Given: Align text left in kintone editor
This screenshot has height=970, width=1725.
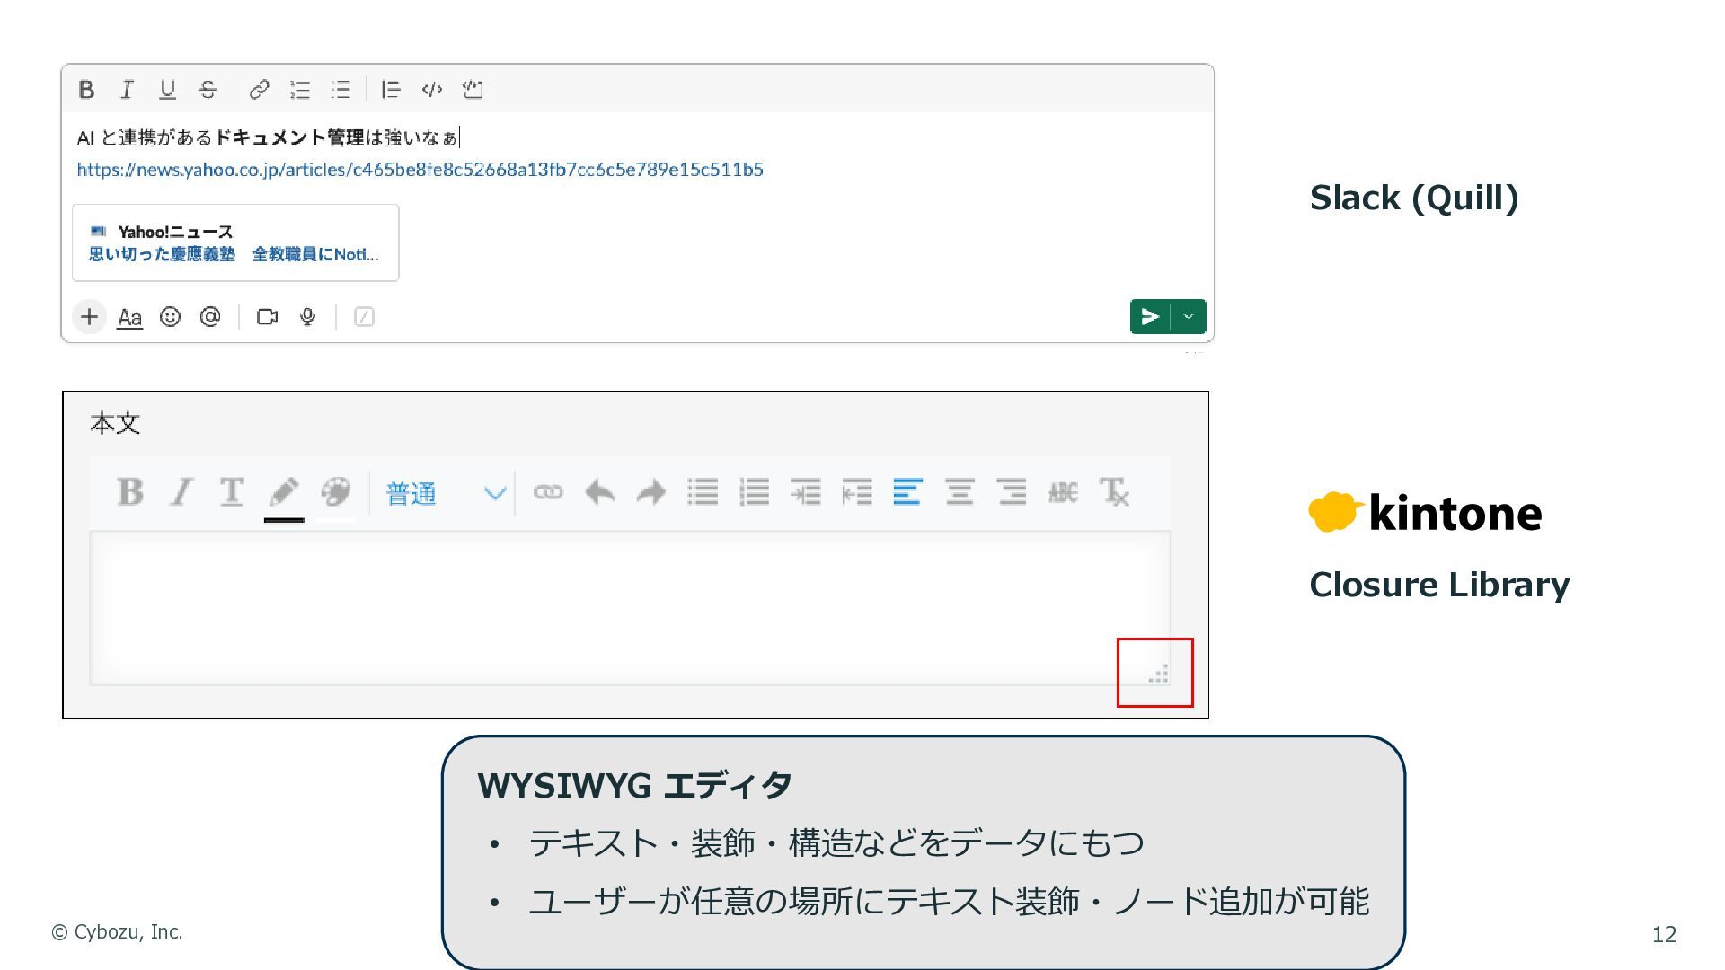Looking at the screenshot, I should click(x=908, y=492).
